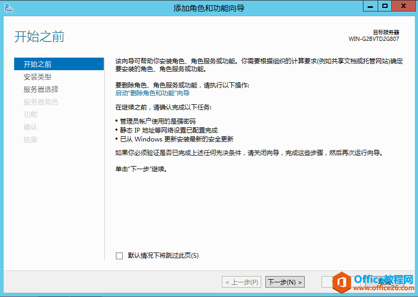This screenshot has width=418, height=297.
Task: Click the Windows 更新 bullet line
Action: point(177,139)
